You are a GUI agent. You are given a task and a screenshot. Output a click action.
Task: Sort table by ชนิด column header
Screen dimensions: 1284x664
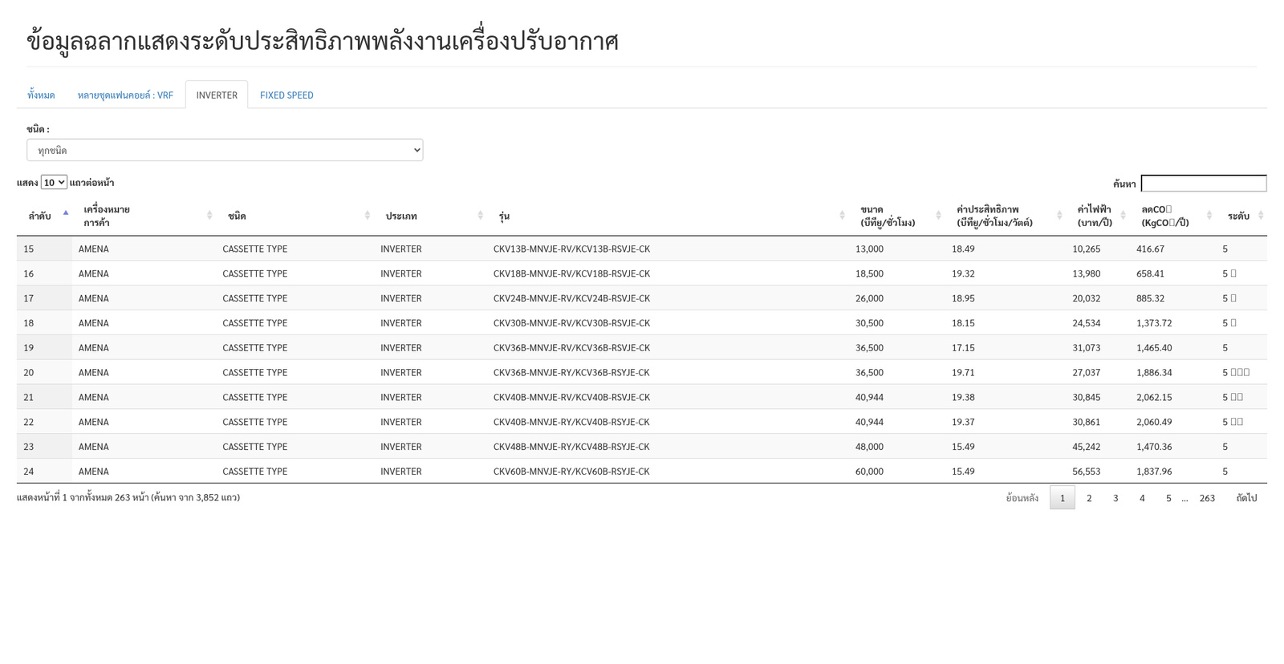tap(295, 216)
